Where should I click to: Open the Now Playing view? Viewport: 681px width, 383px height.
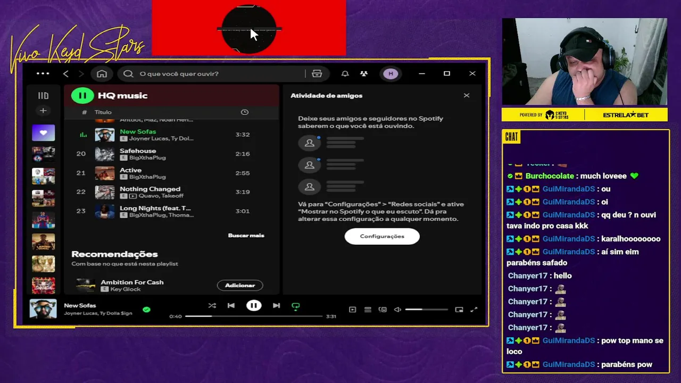[352, 310]
